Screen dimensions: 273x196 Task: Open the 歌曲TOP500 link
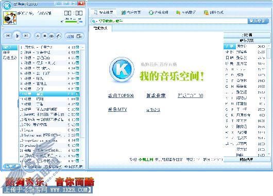click(121, 95)
